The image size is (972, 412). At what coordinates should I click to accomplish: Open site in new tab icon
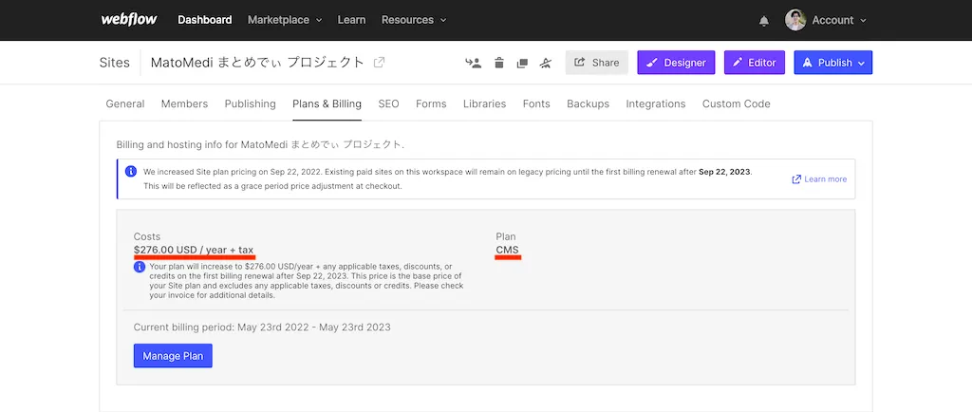point(379,62)
